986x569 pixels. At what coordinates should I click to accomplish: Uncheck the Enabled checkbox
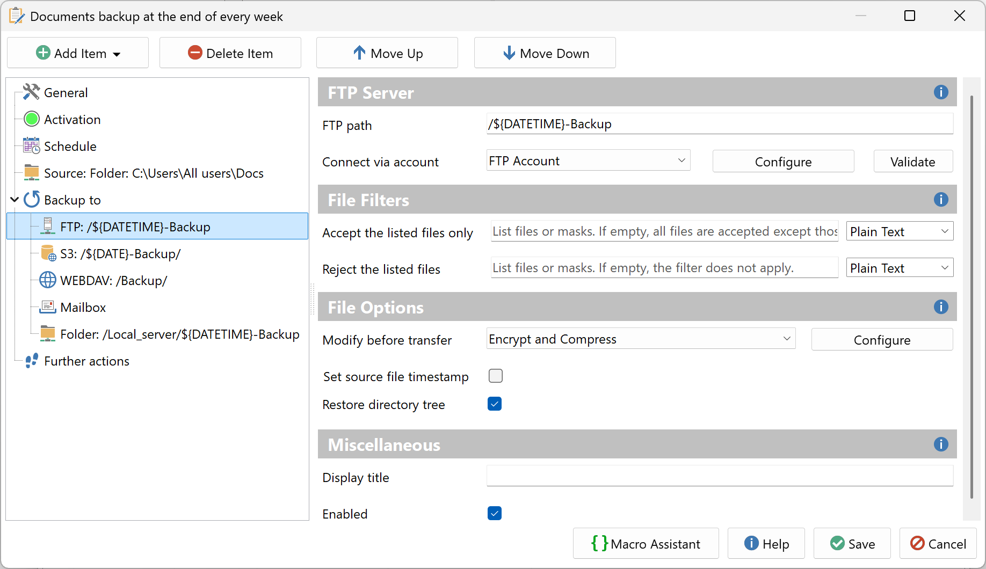[495, 513]
